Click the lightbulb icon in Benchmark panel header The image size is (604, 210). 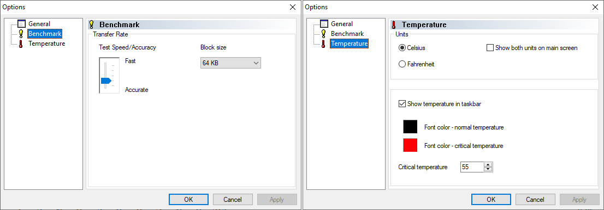click(x=92, y=25)
